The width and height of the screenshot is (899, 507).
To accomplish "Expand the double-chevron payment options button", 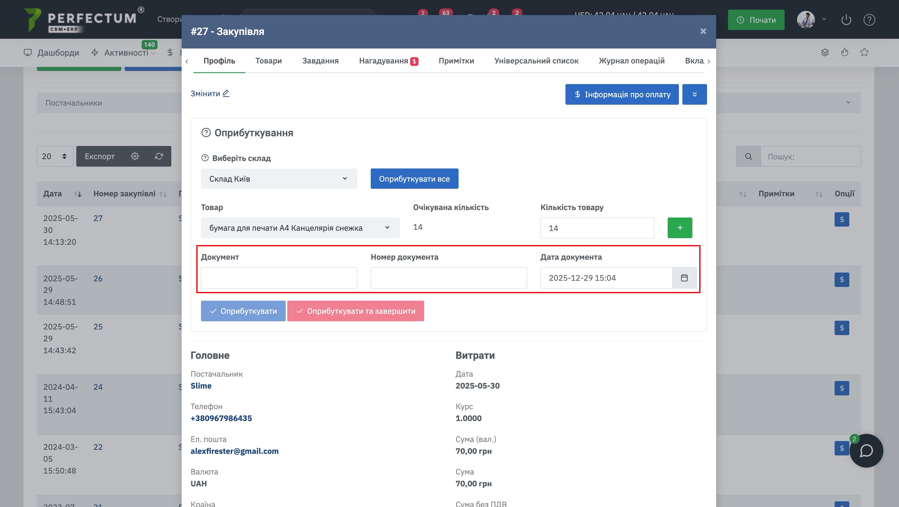I will [x=694, y=94].
